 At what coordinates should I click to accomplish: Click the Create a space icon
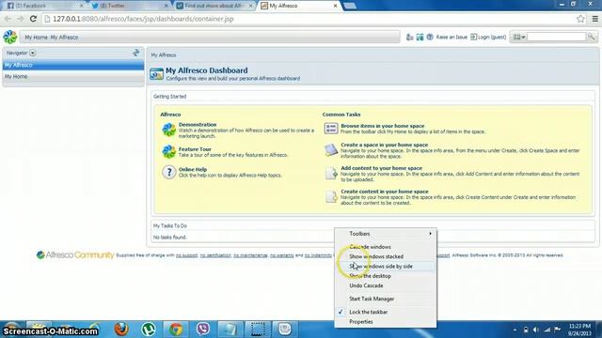[330, 150]
